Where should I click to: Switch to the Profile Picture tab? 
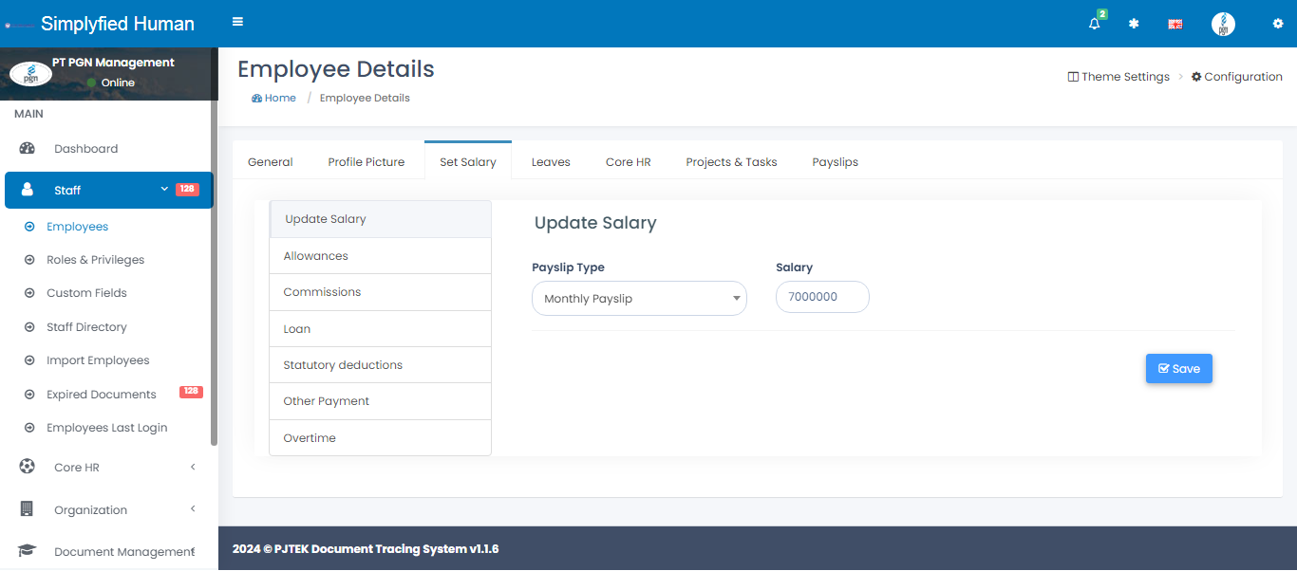366,162
